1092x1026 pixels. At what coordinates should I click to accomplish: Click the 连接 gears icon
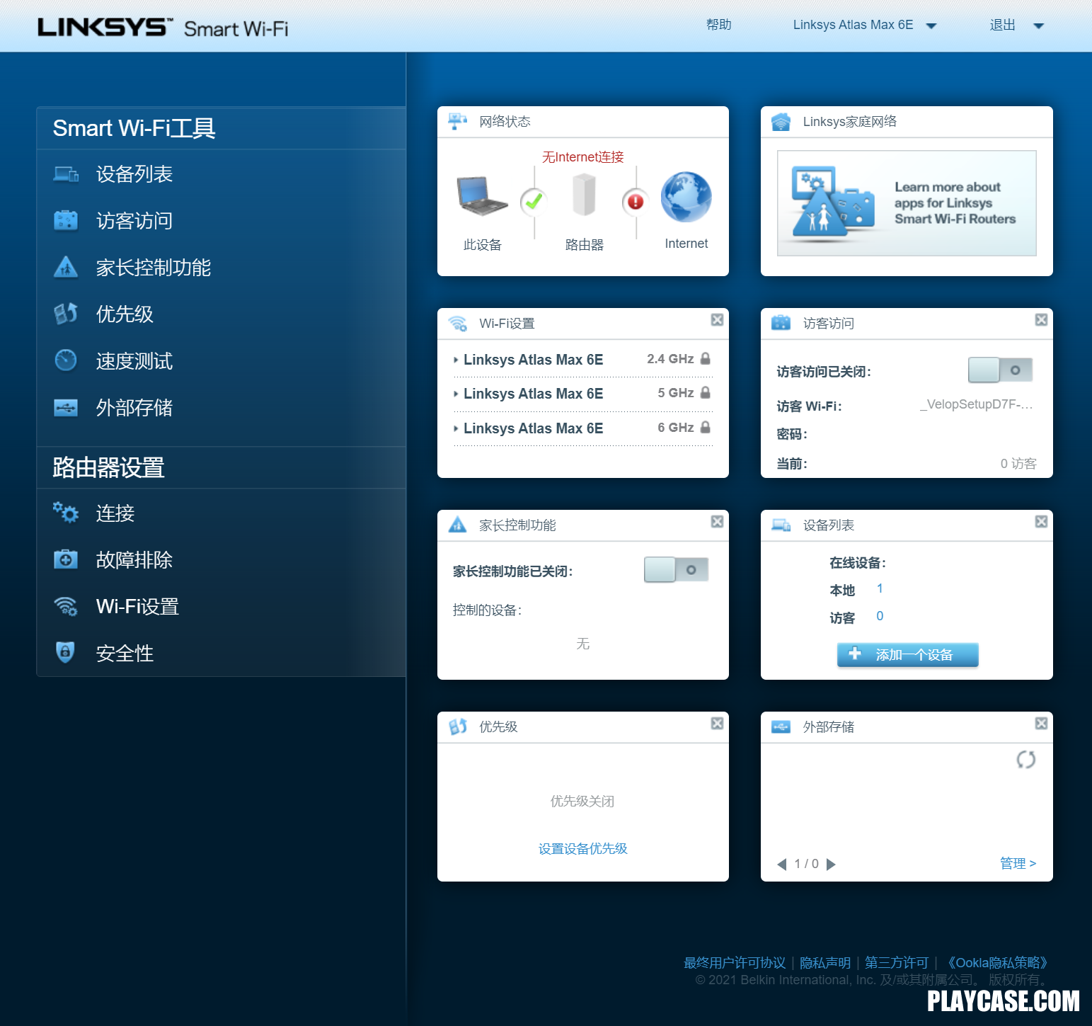[66, 513]
